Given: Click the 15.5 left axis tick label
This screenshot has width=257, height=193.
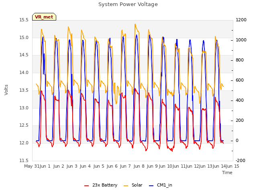Looking at the screenshot, I should (x=24, y=20).
